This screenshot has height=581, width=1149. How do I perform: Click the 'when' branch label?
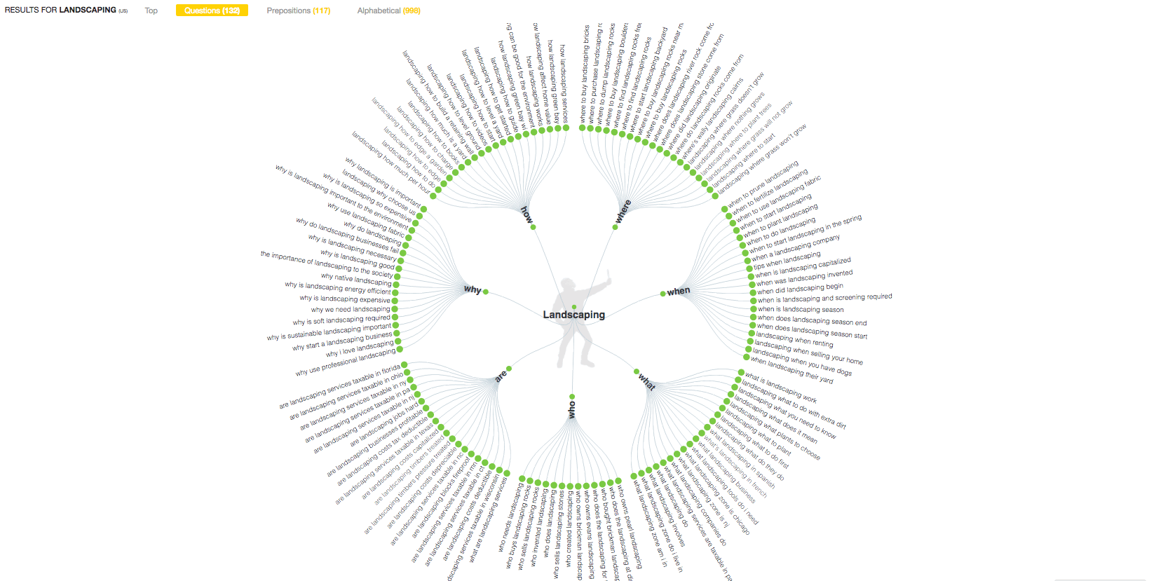click(x=679, y=291)
